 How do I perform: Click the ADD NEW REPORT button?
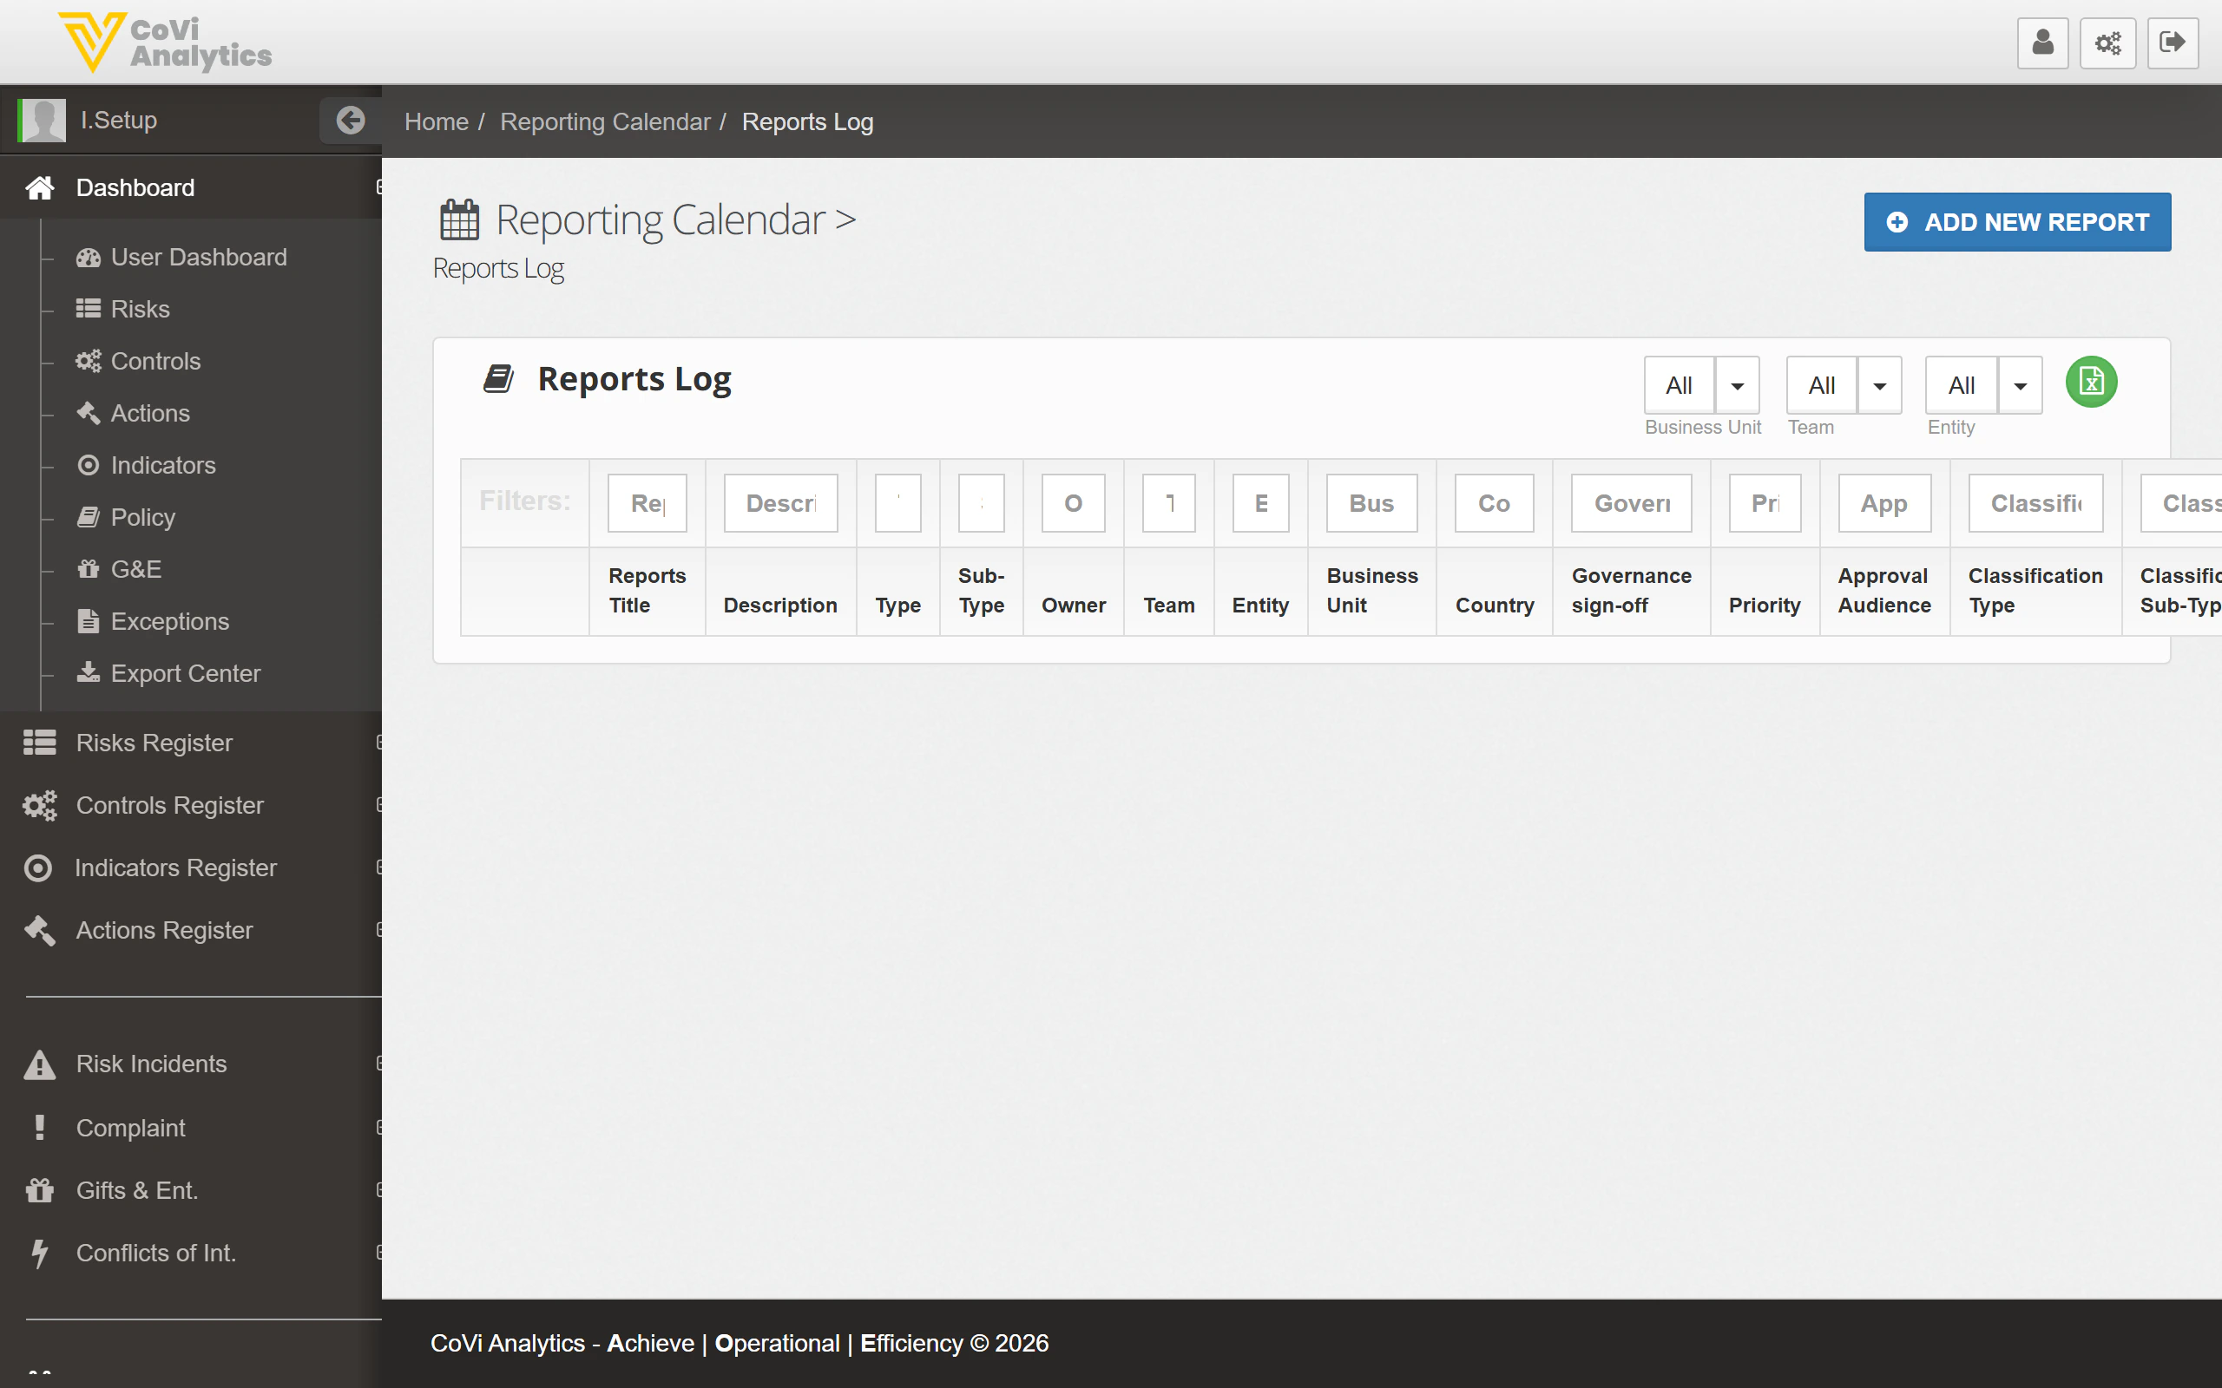coord(2016,221)
